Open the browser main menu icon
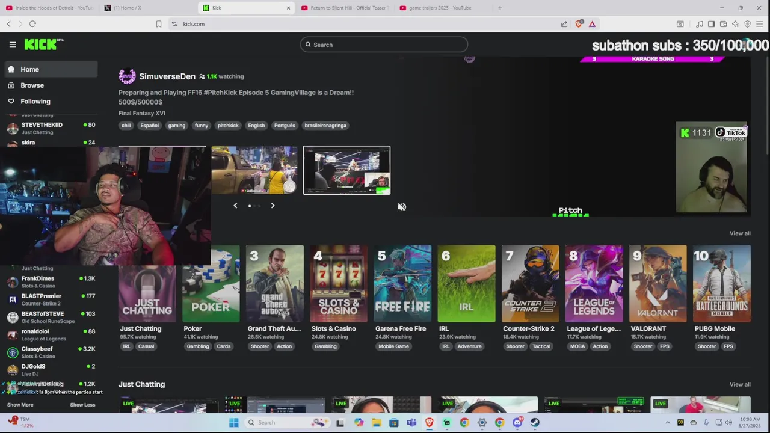This screenshot has width=770, height=433. click(760, 24)
